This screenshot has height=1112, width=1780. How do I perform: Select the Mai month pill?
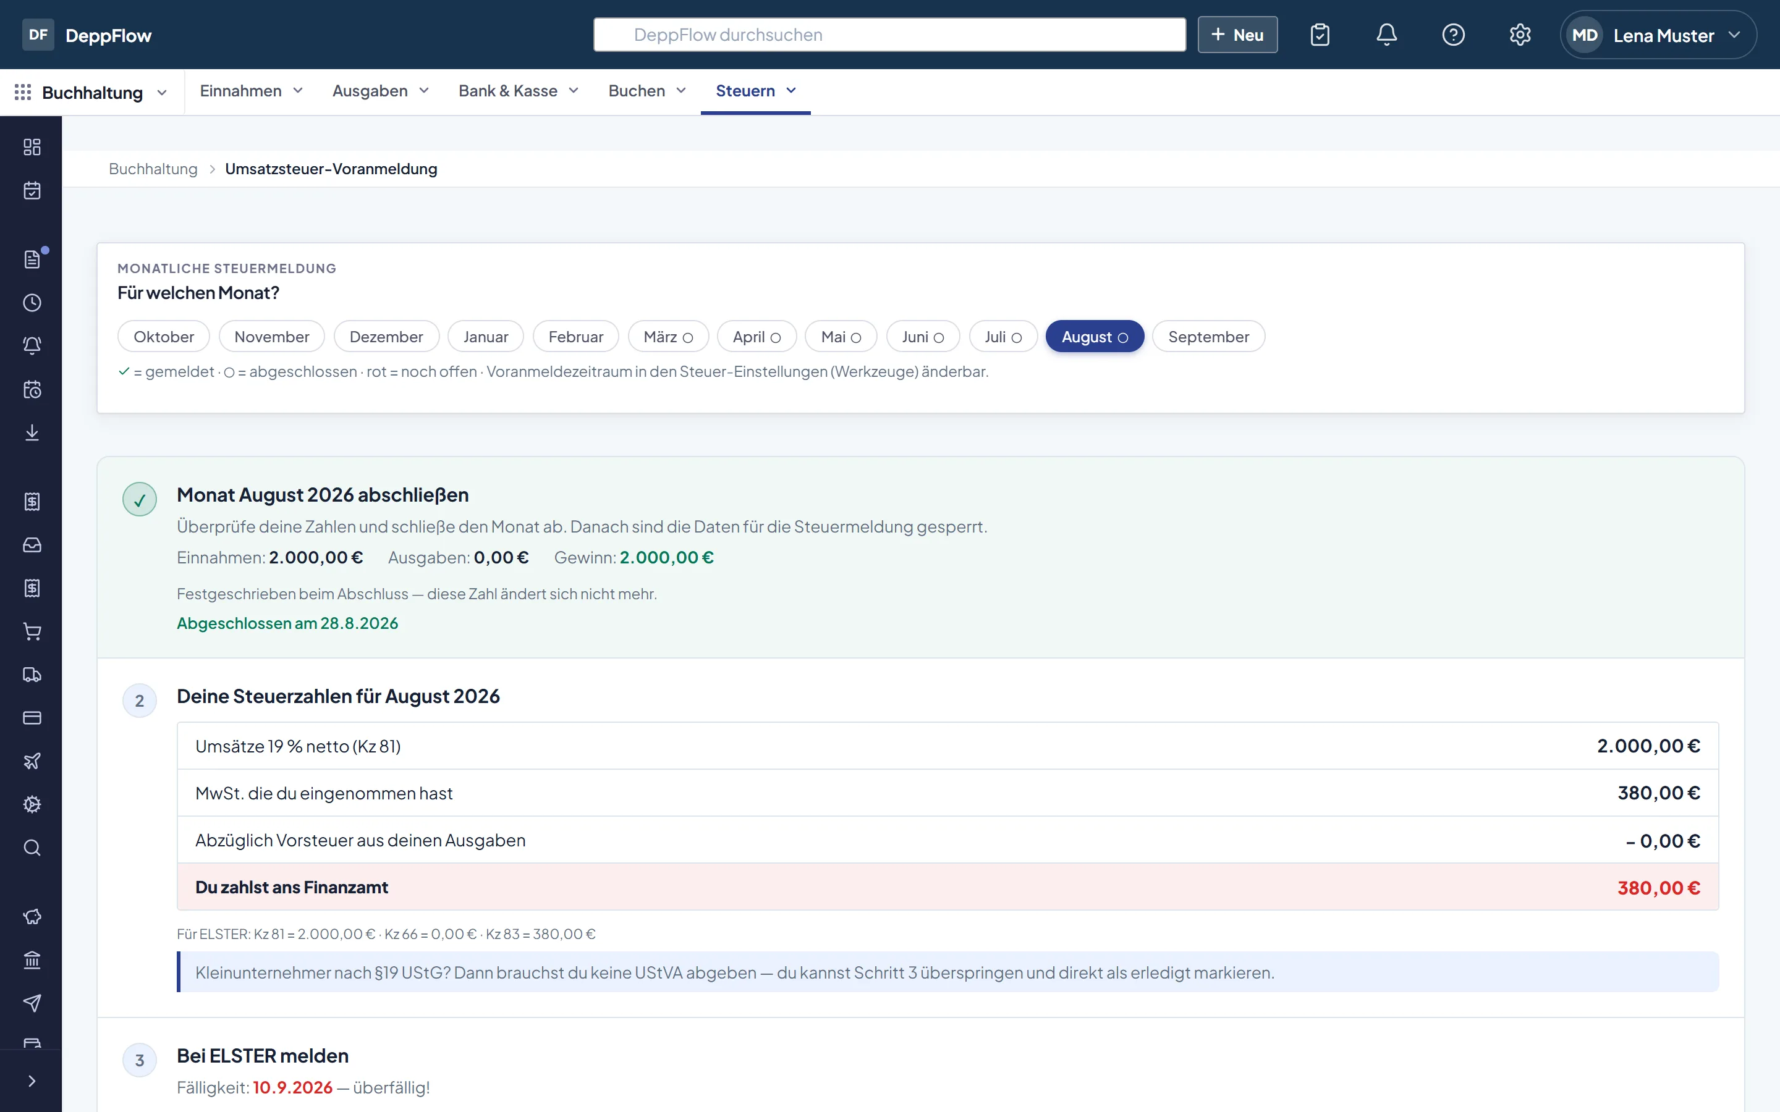pos(841,337)
